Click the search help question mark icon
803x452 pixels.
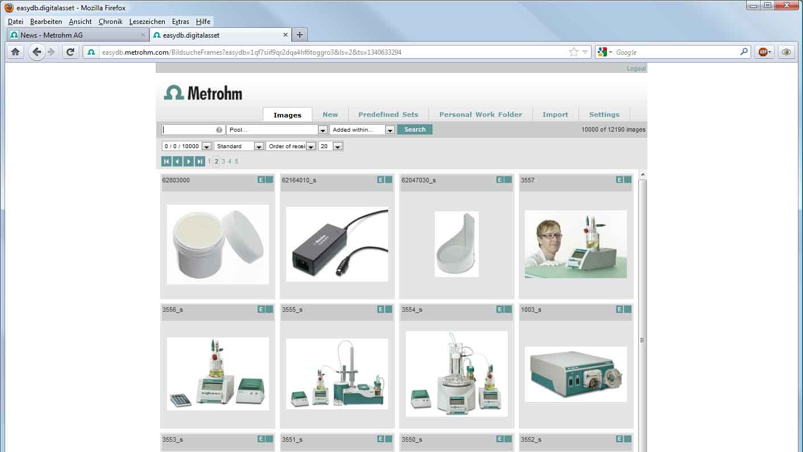pyautogui.click(x=219, y=130)
